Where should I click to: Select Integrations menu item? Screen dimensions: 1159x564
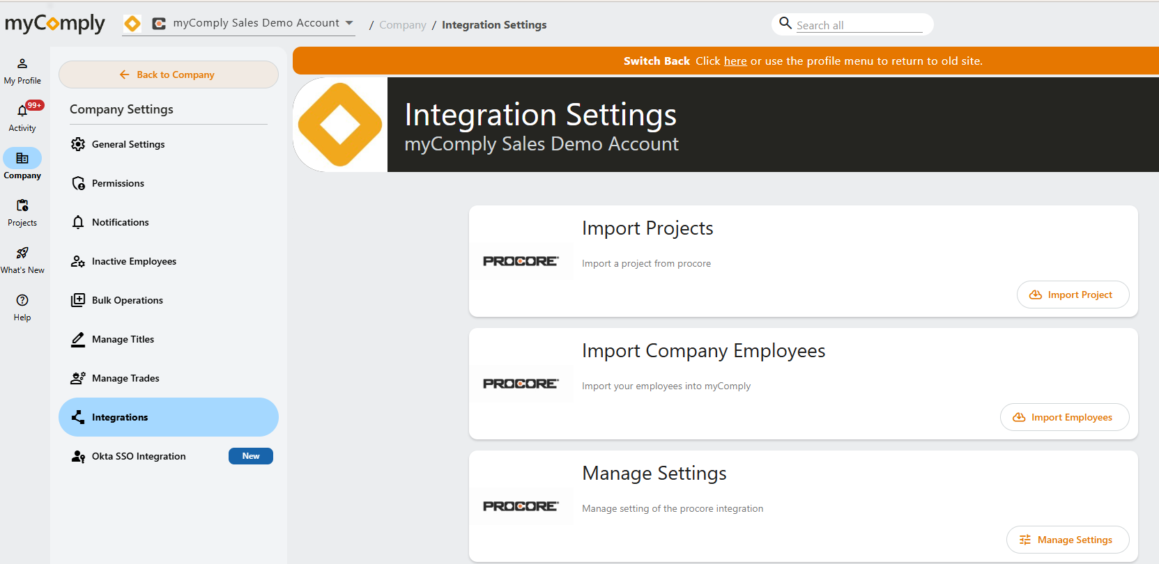[169, 417]
